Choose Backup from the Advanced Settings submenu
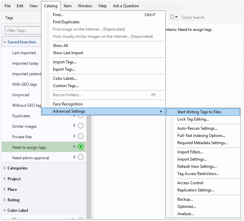244x221 pixels. (185, 199)
